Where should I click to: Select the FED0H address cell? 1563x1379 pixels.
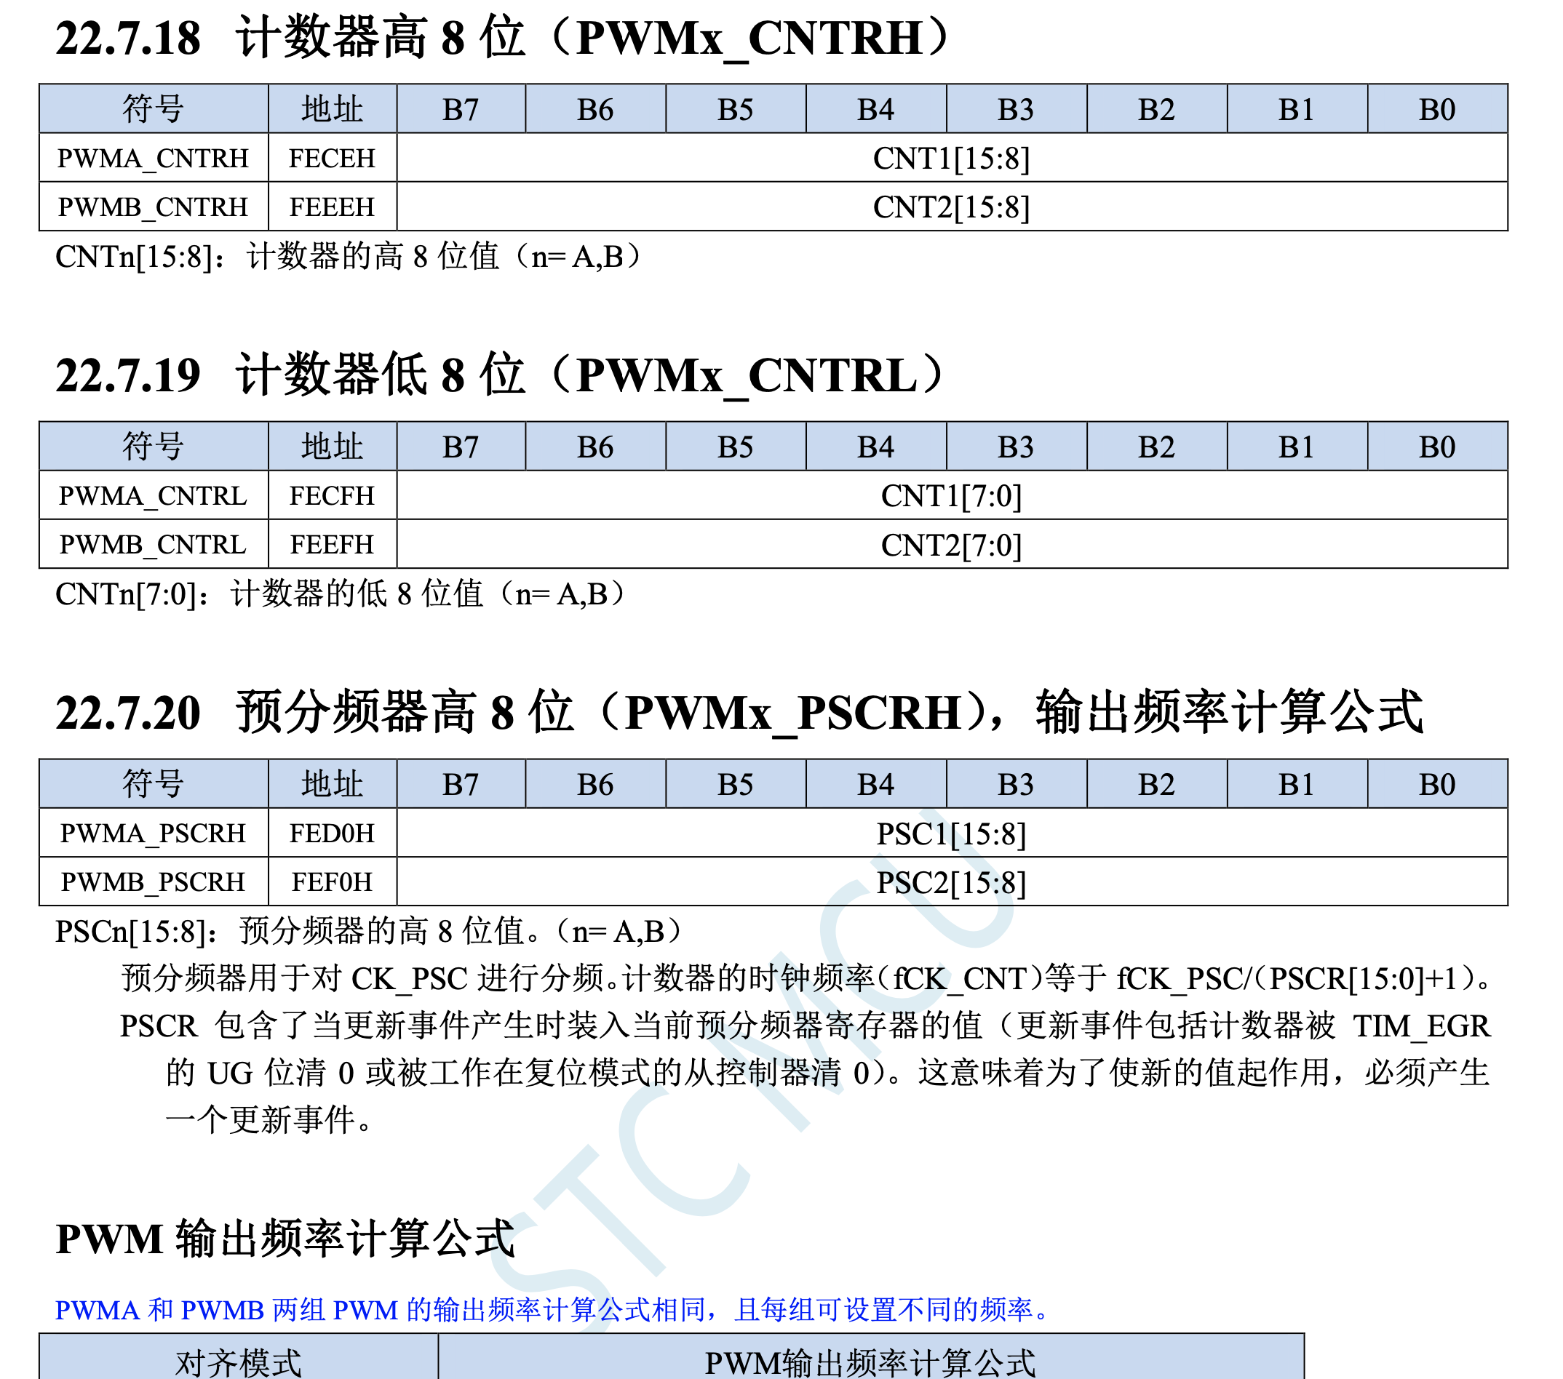coord(333,833)
